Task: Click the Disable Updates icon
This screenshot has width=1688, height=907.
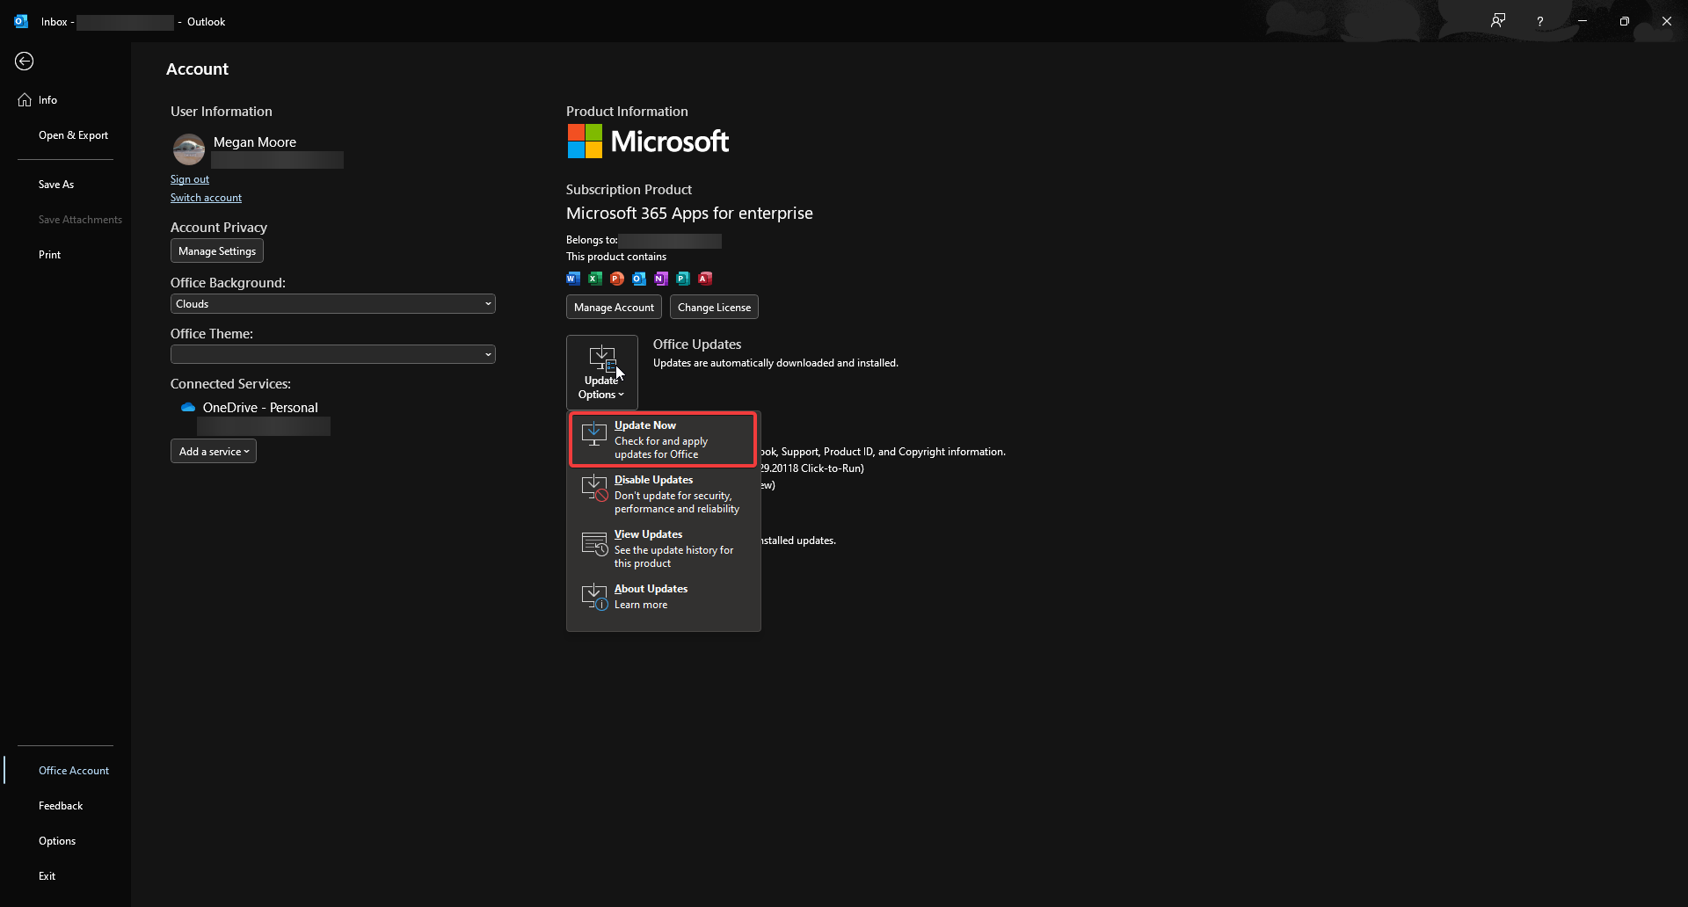Action: coord(594,488)
